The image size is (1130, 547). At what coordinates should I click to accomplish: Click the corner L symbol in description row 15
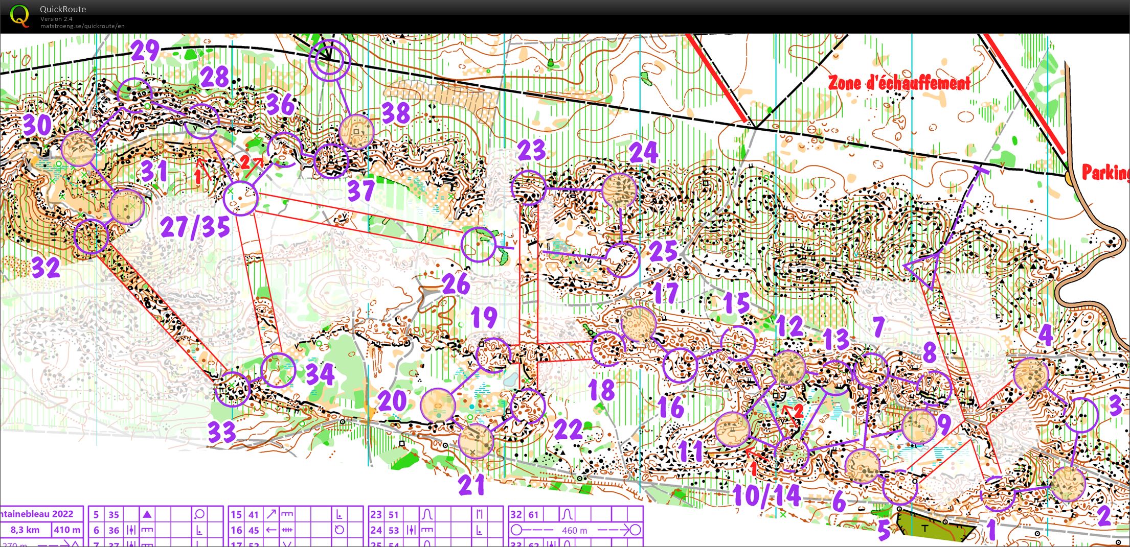pyautogui.click(x=340, y=515)
